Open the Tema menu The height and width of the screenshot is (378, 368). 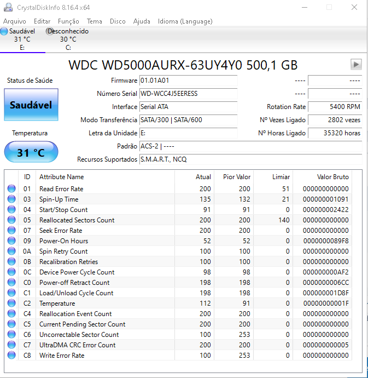pyautogui.click(x=95, y=21)
